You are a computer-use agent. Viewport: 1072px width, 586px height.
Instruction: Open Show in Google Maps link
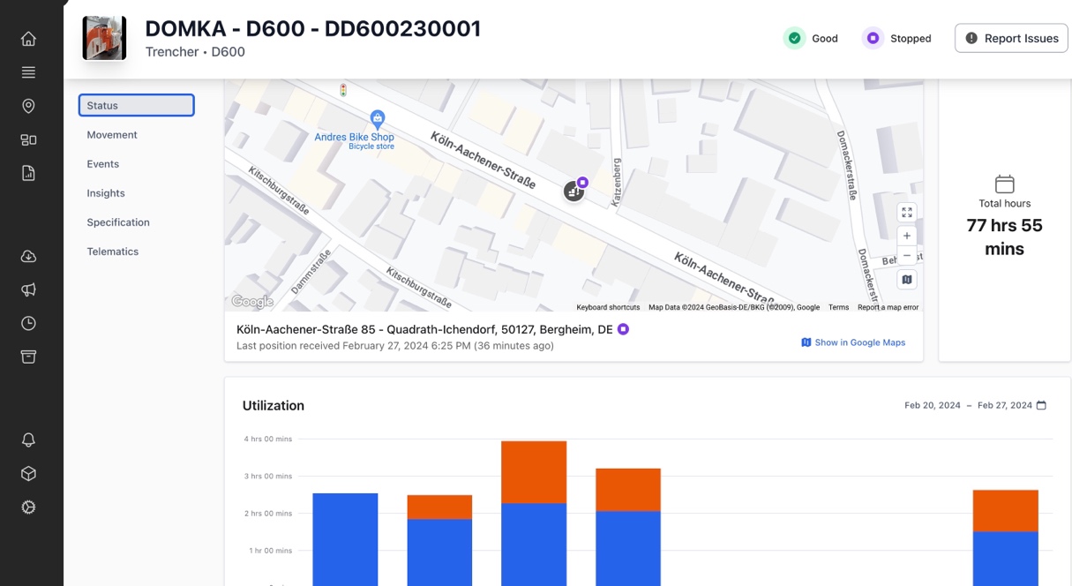coord(852,342)
